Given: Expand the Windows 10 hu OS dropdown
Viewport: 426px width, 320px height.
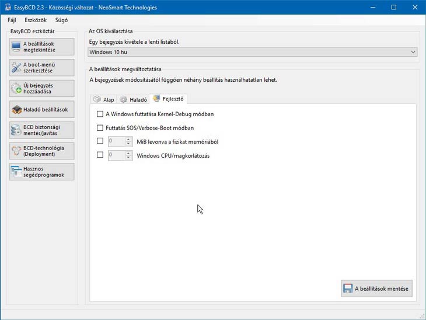Looking at the screenshot, I should [413, 52].
